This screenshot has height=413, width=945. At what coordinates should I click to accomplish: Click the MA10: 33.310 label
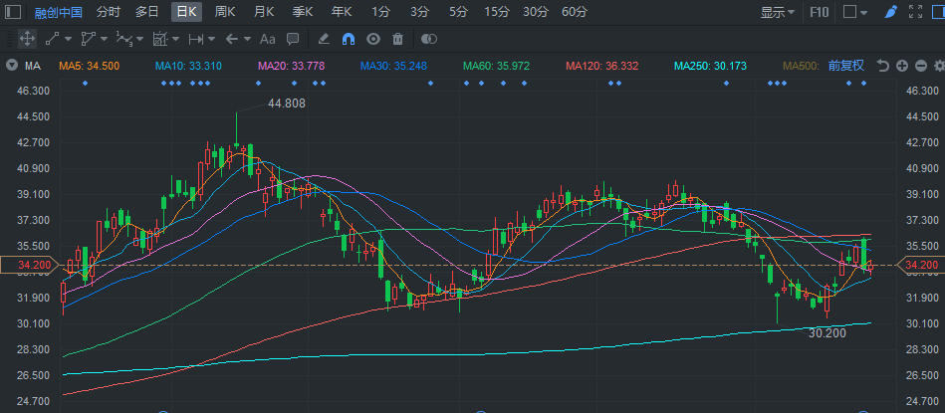[188, 66]
